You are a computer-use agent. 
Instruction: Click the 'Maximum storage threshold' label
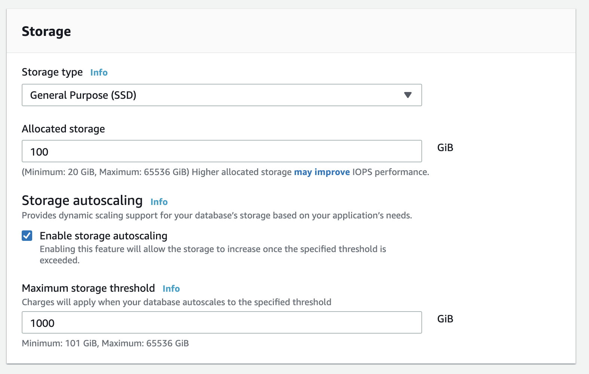(x=88, y=288)
